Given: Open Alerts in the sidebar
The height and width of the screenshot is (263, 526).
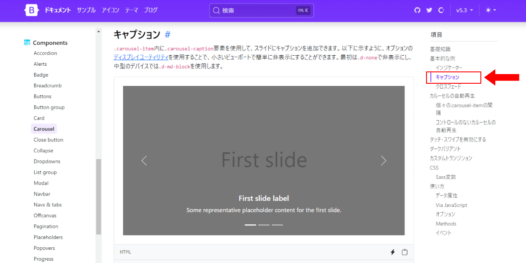Looking at the screenshot, I should (40, 64).
